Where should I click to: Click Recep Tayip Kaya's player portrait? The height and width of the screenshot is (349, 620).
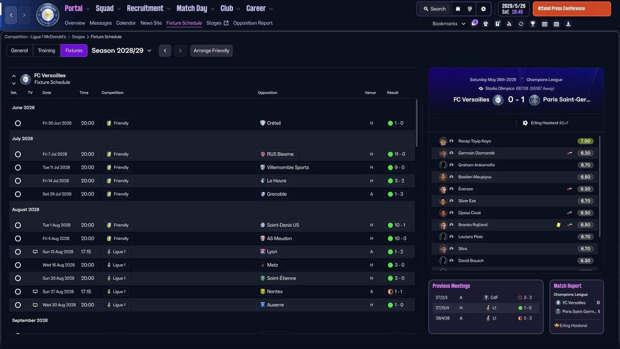point(443,141)
